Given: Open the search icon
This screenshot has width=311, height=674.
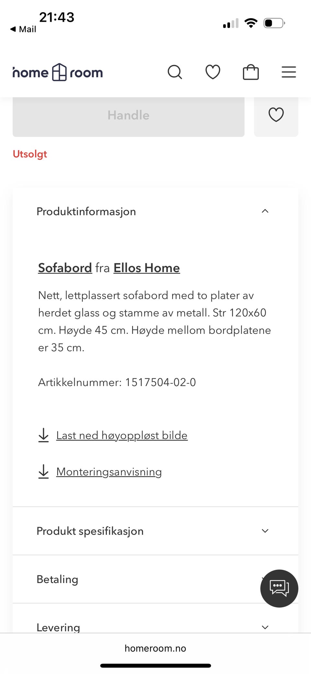Looking at the screenshot, I should [175, 72].
